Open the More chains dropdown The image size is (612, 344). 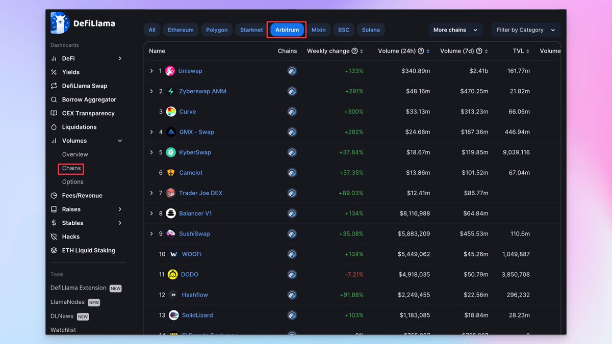pyautogui.click(x=455, y=30)
